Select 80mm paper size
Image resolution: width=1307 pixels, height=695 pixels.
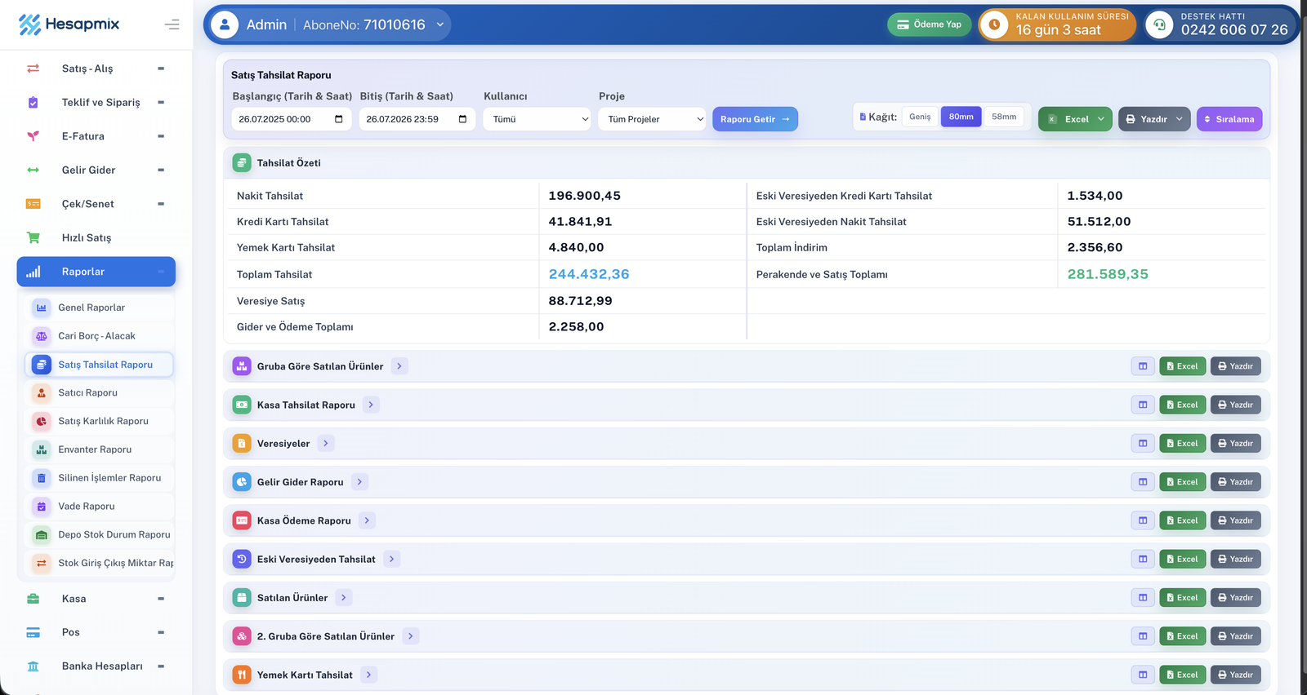[961, 117]
